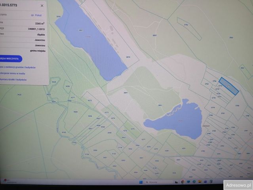Select parcel 5949 on the map

click(110, 133)
